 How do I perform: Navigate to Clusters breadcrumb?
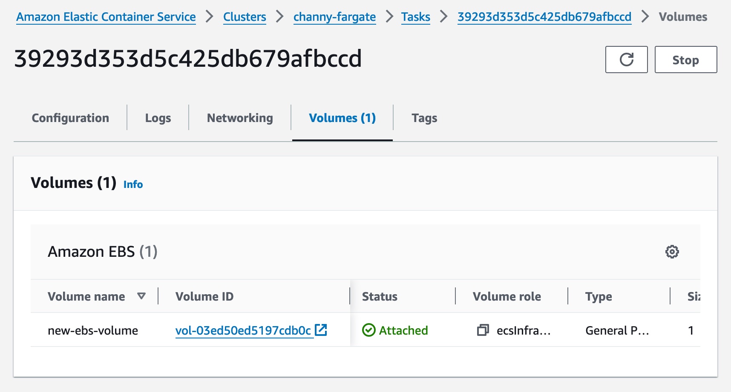(x=245, y=17)
